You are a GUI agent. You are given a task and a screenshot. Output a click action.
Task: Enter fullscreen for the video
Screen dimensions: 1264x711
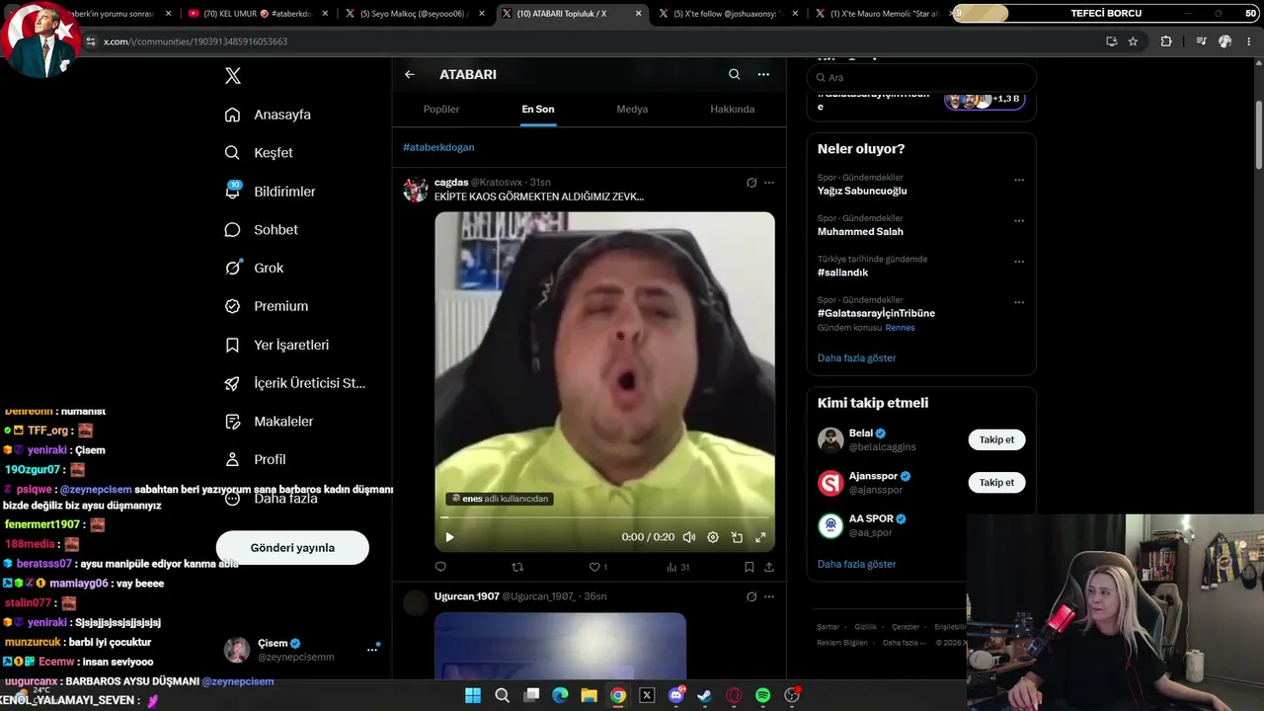coord(760,537)
